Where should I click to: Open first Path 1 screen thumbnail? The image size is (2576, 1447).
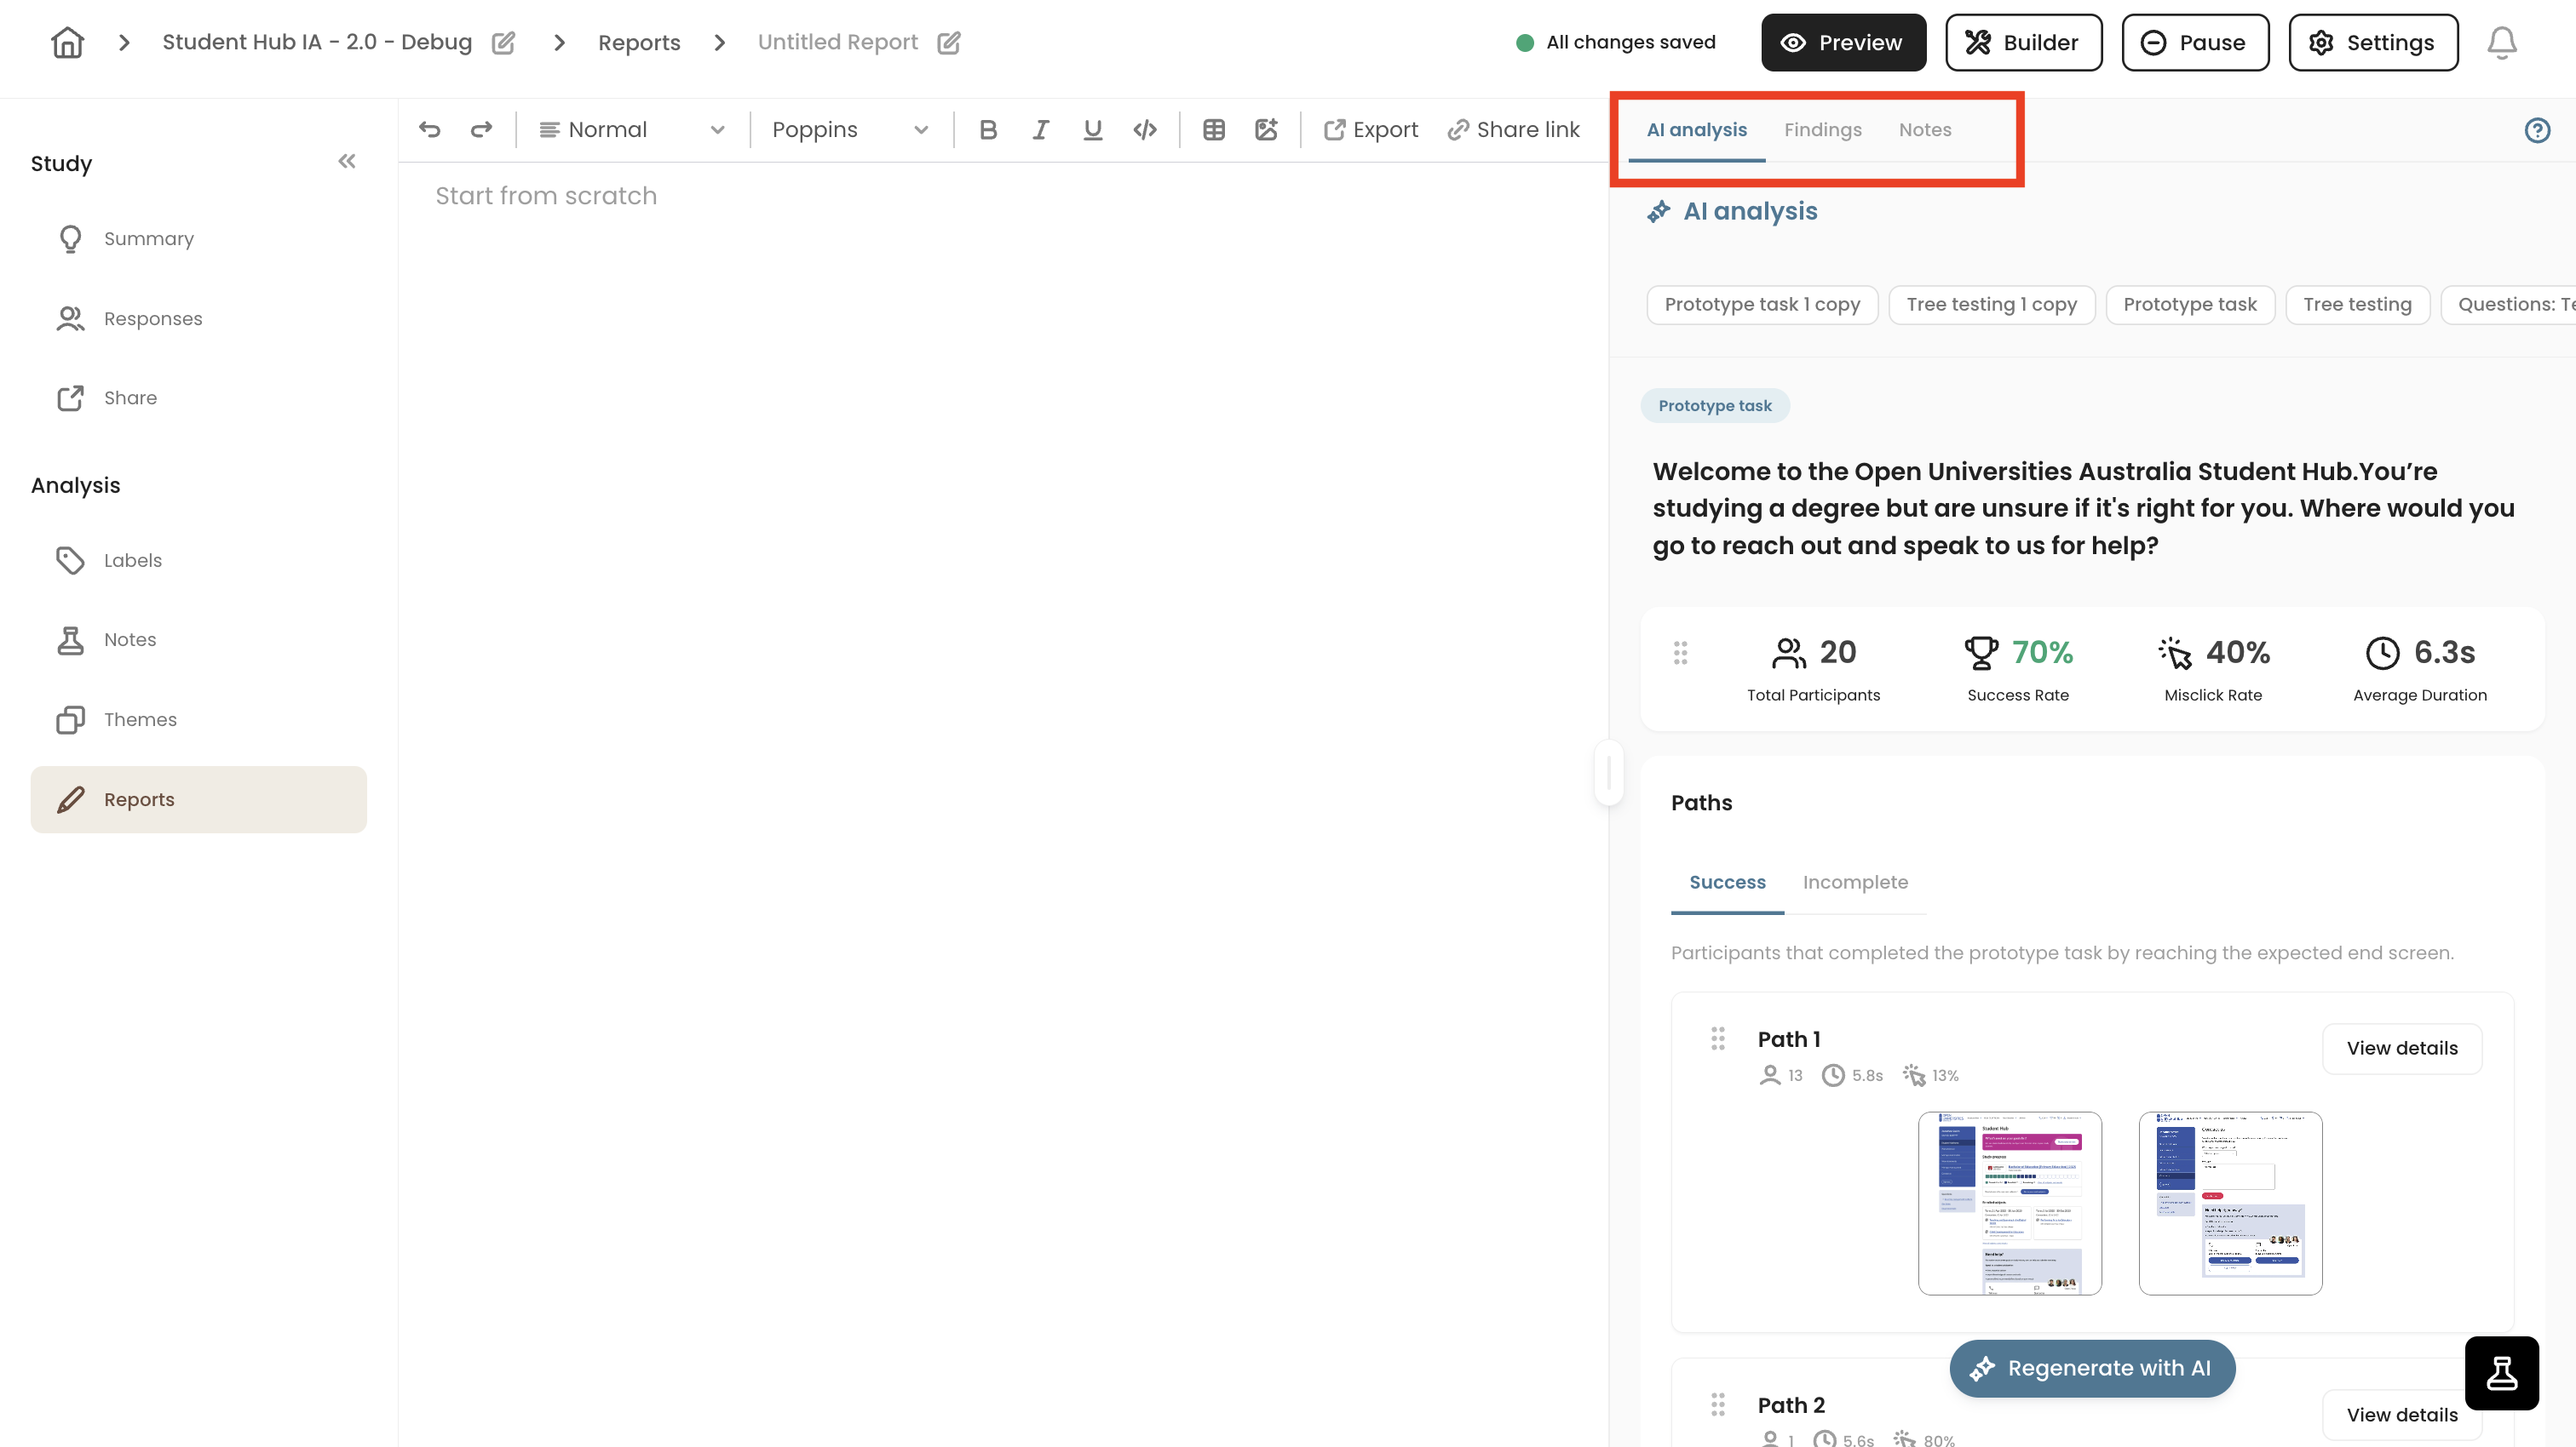(2009, 1204)
